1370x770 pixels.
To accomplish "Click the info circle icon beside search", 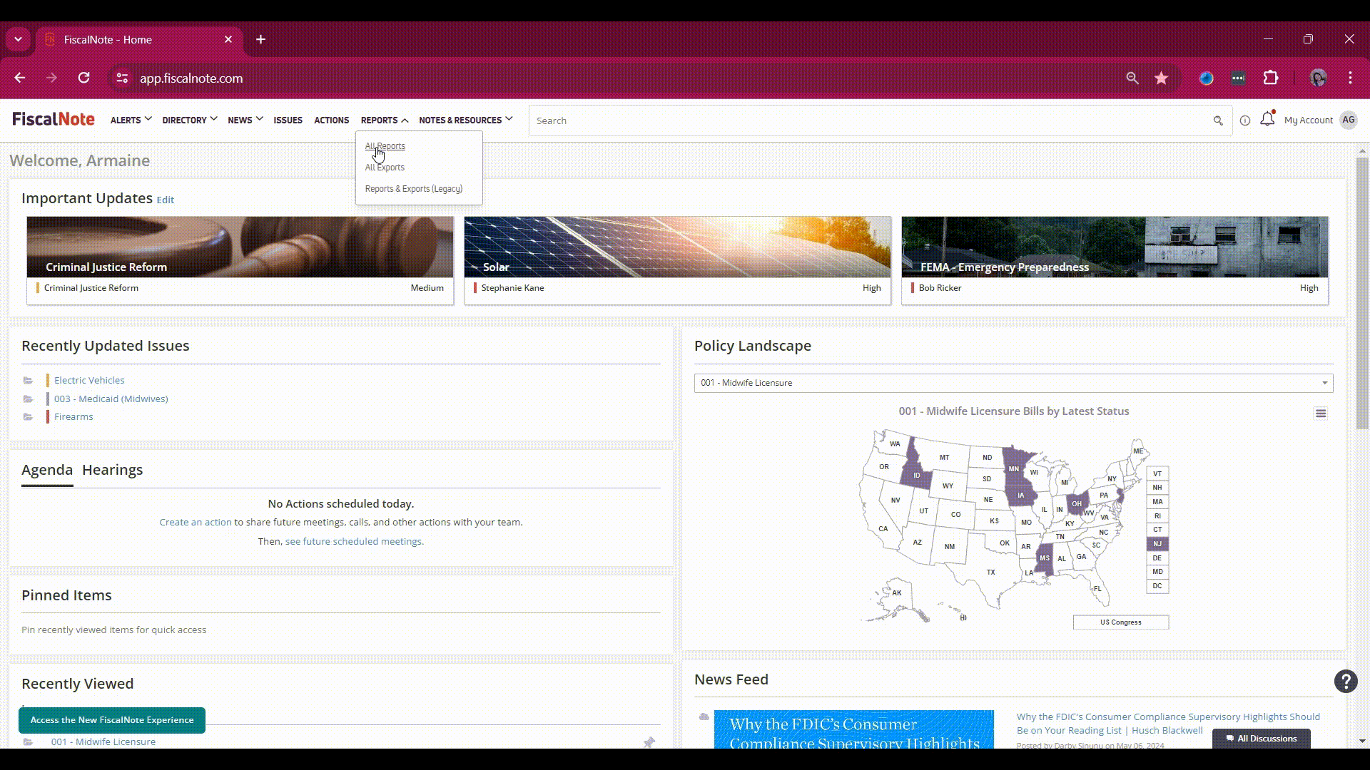I will 1245,120.
